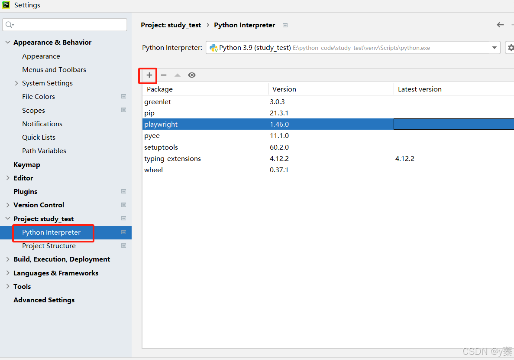The width and height of the screenshot is (514, 360).
Task: Open Keymap settings
Action: pos(26,164)
